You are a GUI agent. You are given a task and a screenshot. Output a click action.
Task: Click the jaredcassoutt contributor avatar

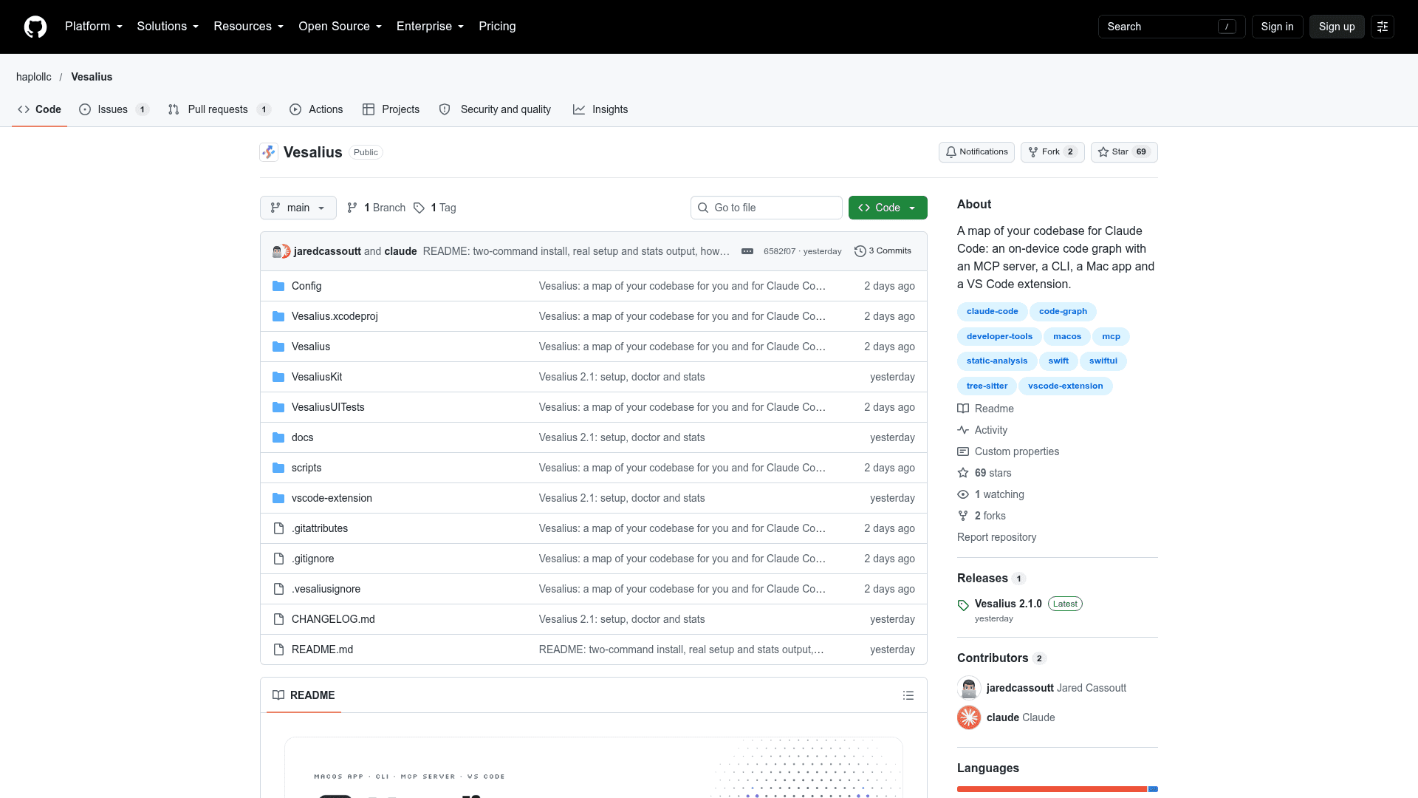969,688
